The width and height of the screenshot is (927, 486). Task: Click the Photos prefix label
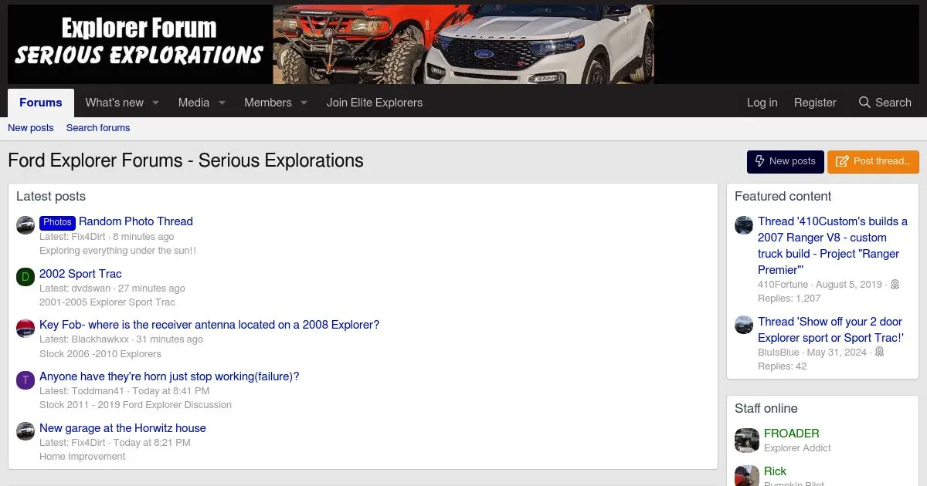57,222
